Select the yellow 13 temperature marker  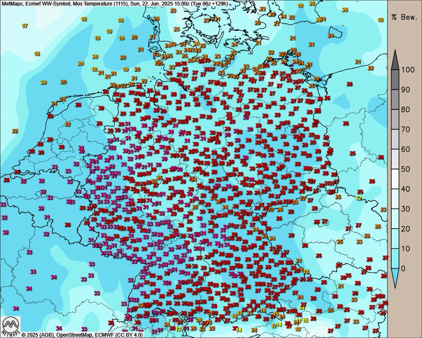(x=179, y=328)
